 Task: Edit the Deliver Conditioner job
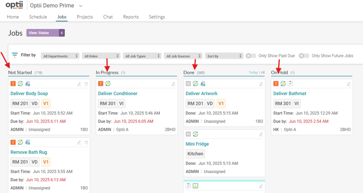[174, 84]
